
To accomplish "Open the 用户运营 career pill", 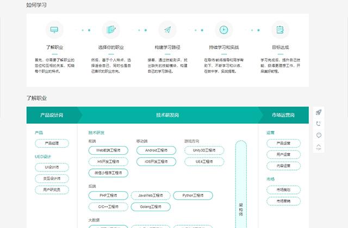I will point(283,154).
